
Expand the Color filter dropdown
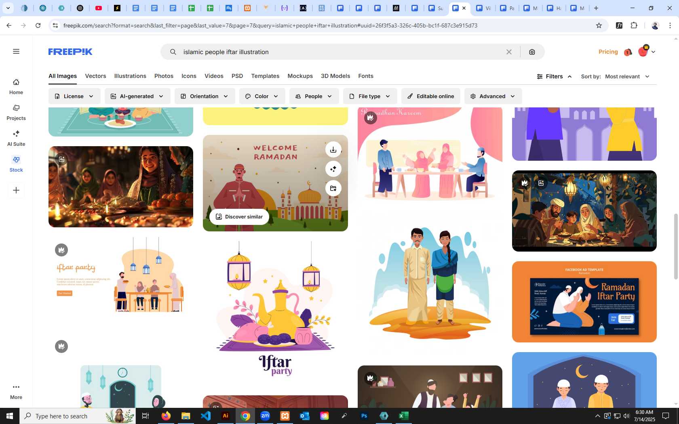pyautogui.click(x=262, y=96)
